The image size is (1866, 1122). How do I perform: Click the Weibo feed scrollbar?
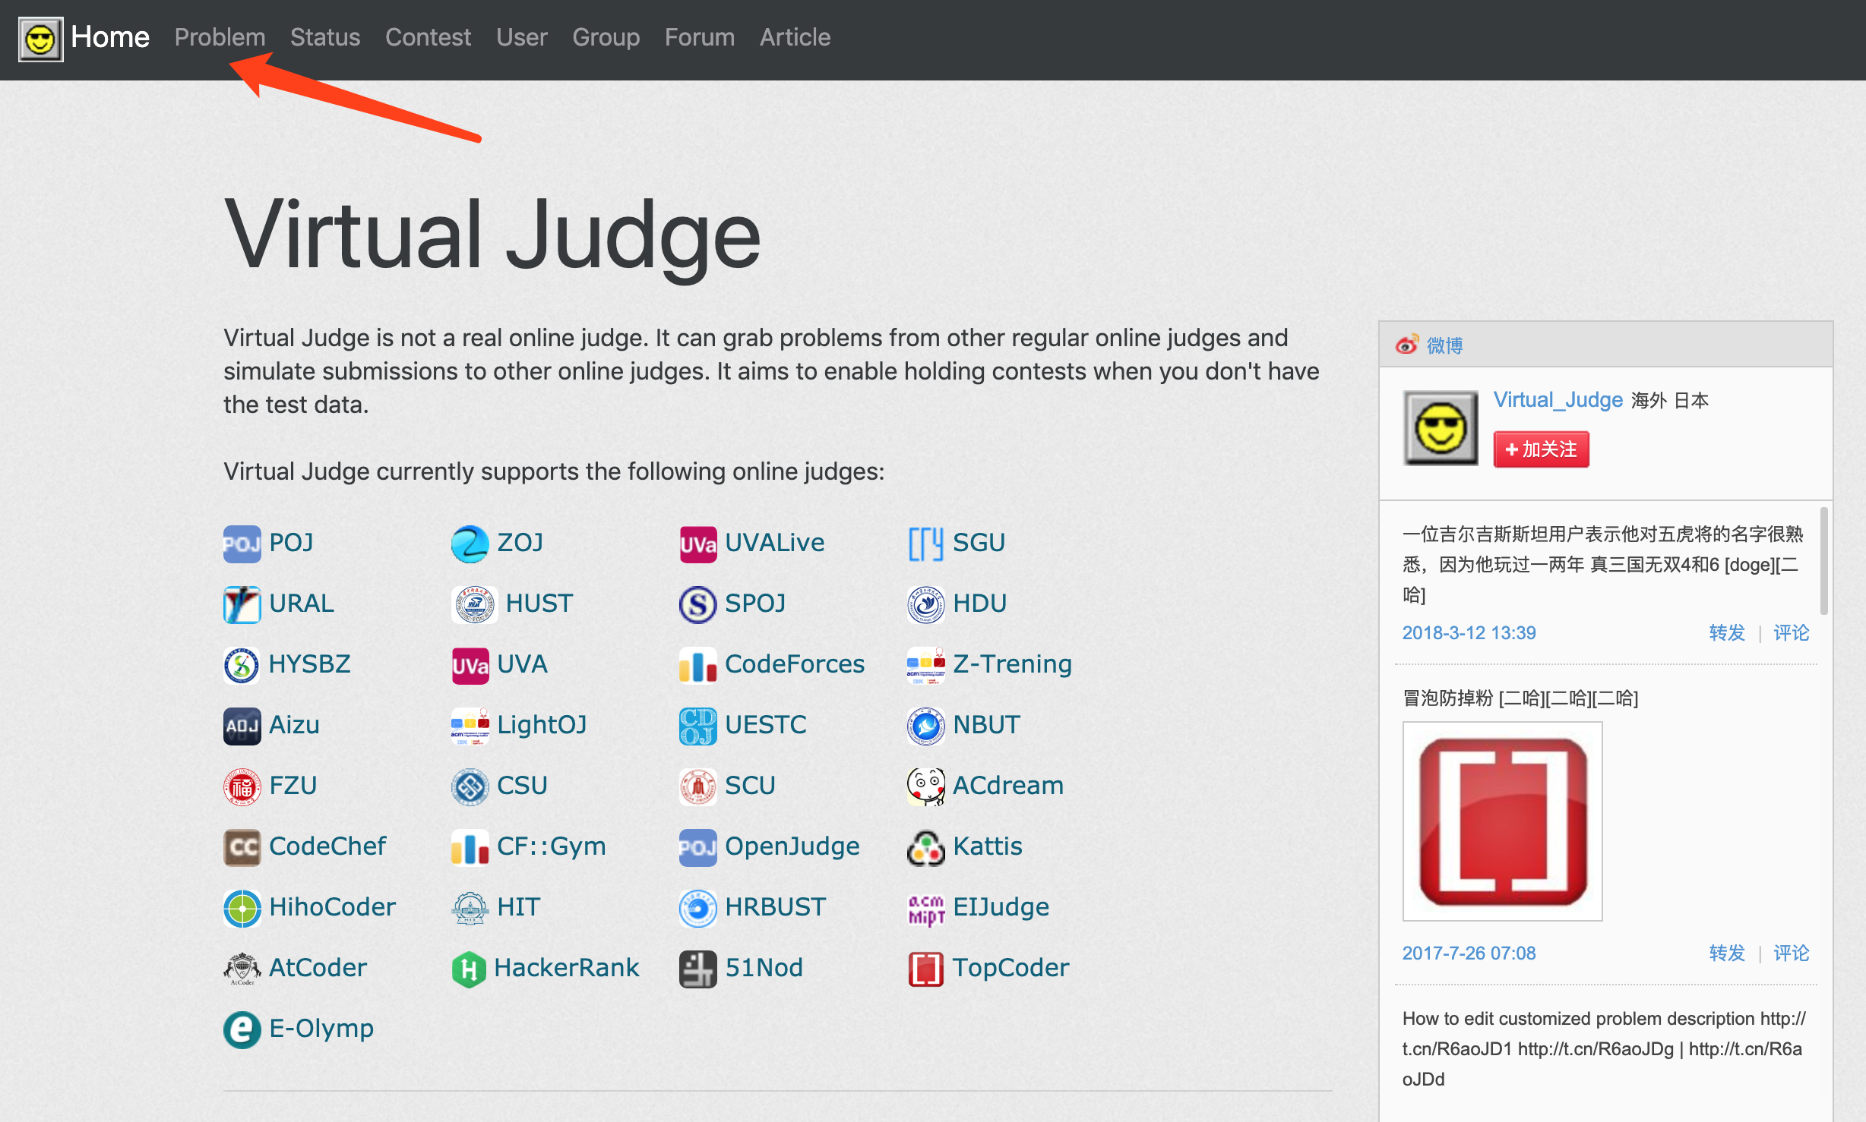(x=1823, y=560)
